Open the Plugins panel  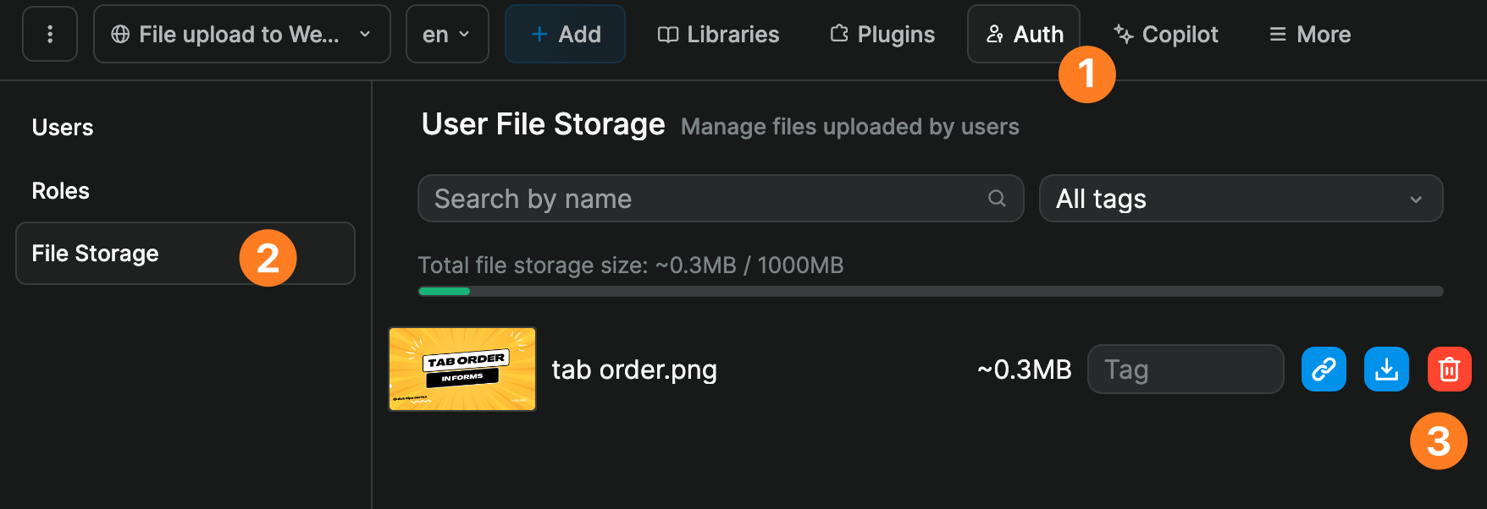[881, 34]
